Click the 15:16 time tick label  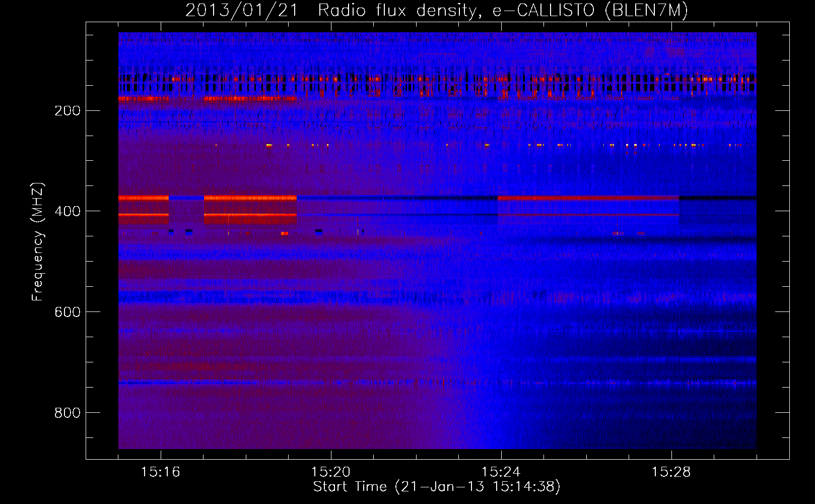(x=161, y=472)
